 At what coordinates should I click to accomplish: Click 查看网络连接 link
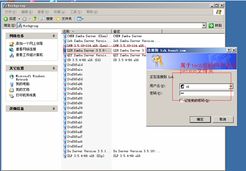click(26, 49)
